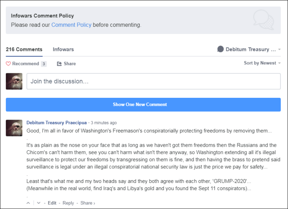This screenshot has height=209, width=288.
Task: Expand the Share options below the comment
Action: (x=87, y=203)
